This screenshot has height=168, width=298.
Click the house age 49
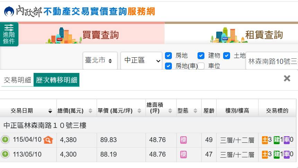point(209,140)
